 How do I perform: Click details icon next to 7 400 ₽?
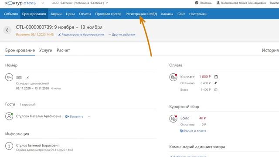(x=216, y=90)
